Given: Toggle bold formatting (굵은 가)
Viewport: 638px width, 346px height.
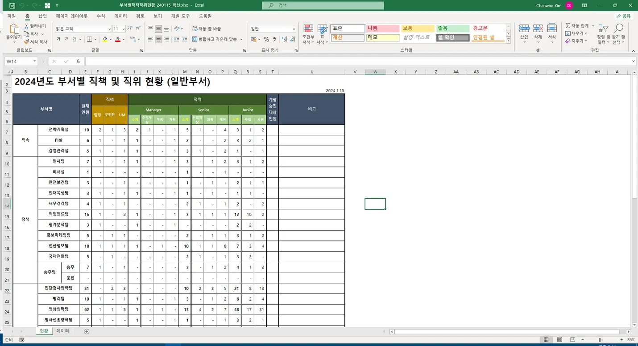Looking at the screenshot, I should pos(58,39).
